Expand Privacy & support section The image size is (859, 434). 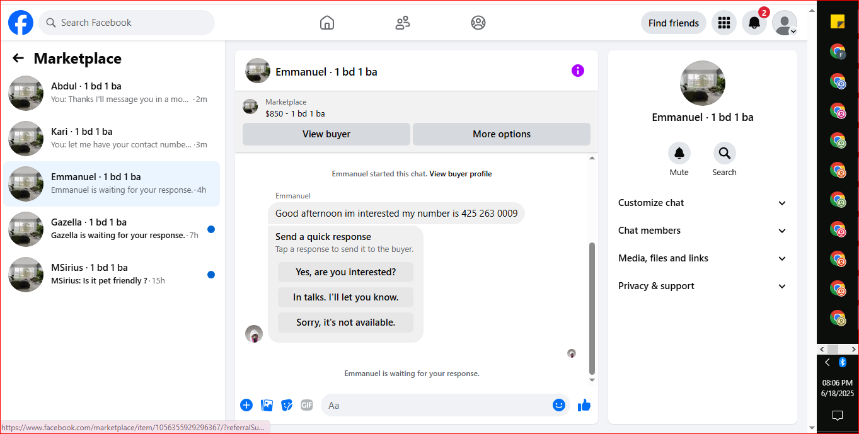point(703,286)
